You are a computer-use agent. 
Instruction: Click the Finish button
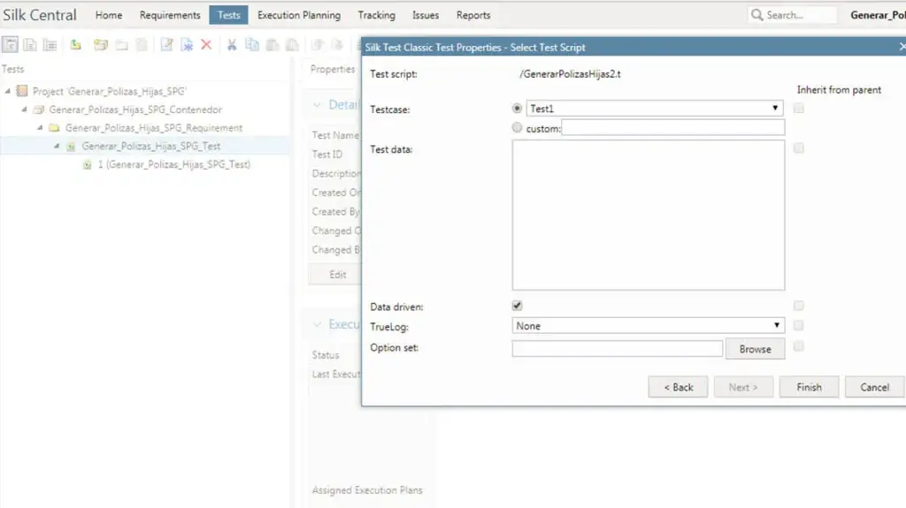(x=809, y=387)
